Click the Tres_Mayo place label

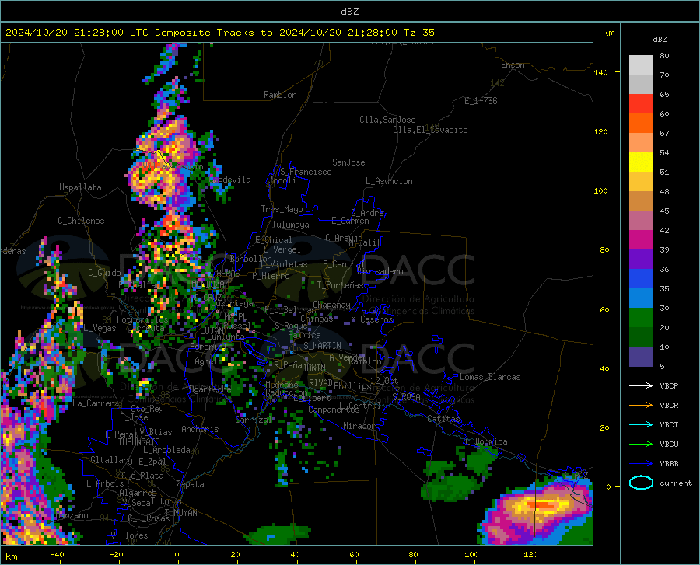282,209
